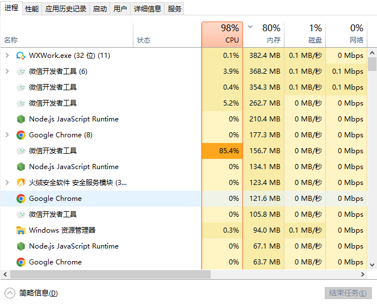Open the 启动 tab
The width and height of the screenshot is (377, 307).
click(100, 9)
